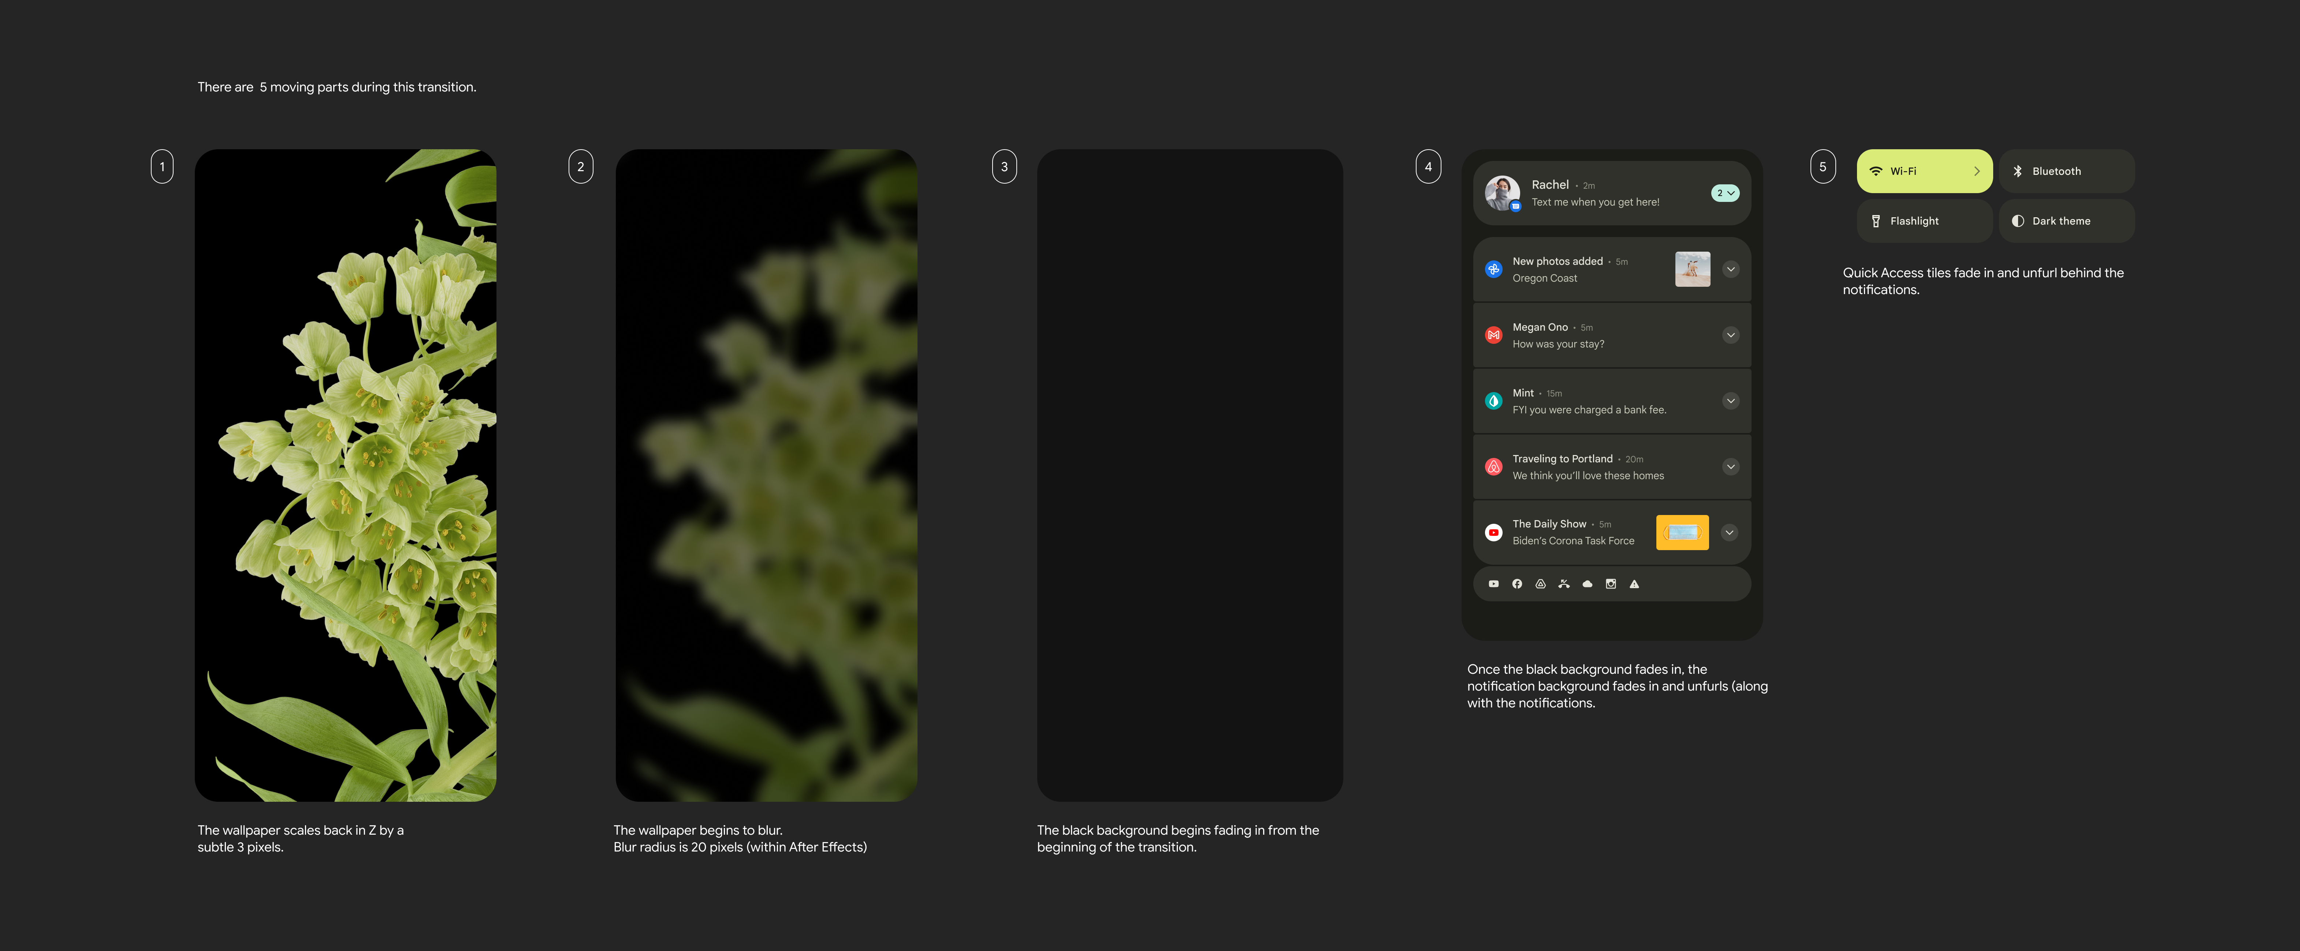Click the "20m" timestamp on Traveling to Portland
Screen dimensions: 2300x951
[1635, 459]
